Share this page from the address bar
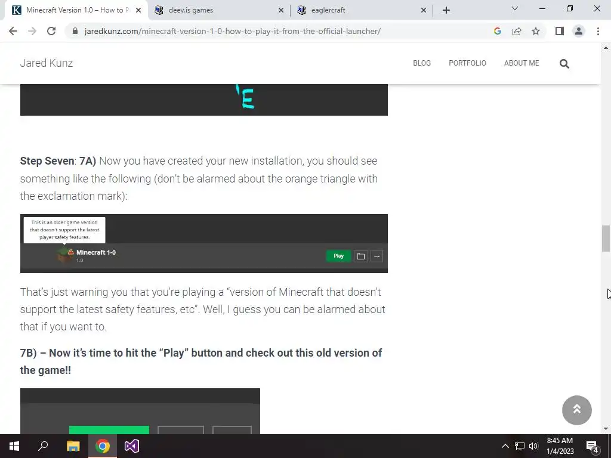The image size is (611, 458). (517, 31)
